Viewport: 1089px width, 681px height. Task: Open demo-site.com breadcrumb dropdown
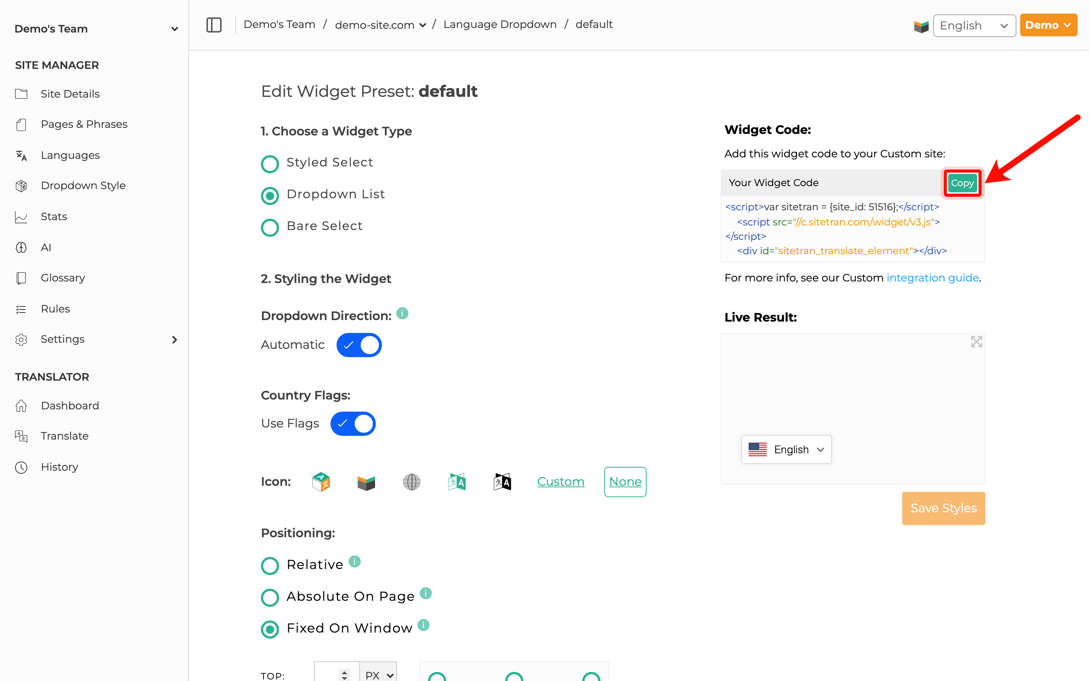pos(380,25)
